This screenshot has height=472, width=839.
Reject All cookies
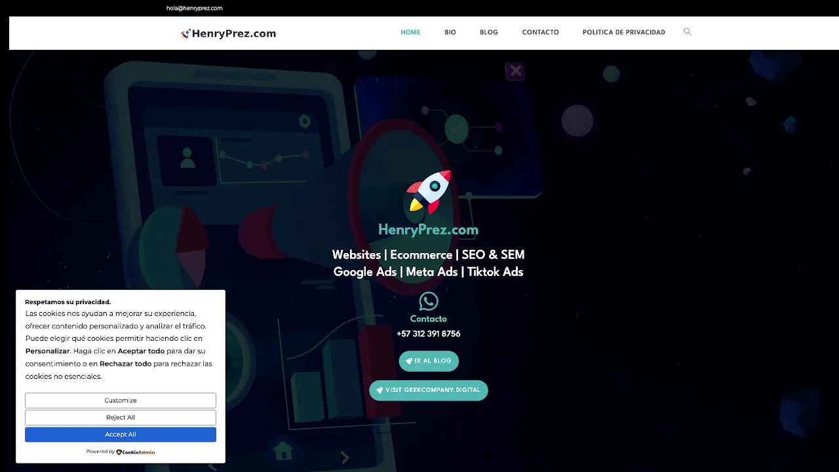click(121, 418)
